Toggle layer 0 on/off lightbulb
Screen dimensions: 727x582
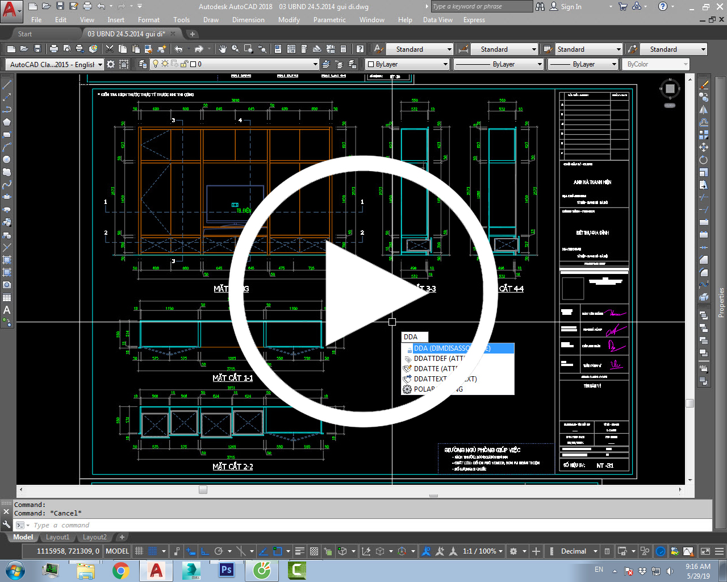point(156,64)
